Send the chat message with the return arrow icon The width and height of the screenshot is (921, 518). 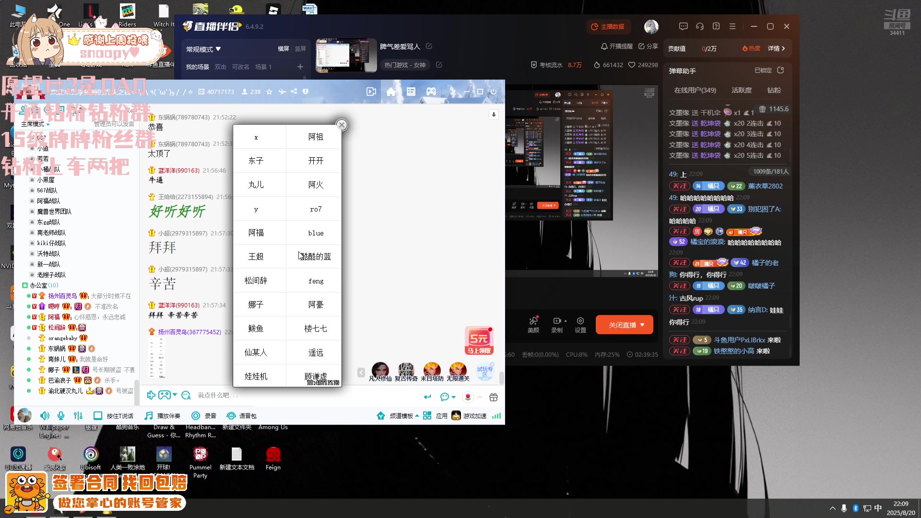coord(427,397)
